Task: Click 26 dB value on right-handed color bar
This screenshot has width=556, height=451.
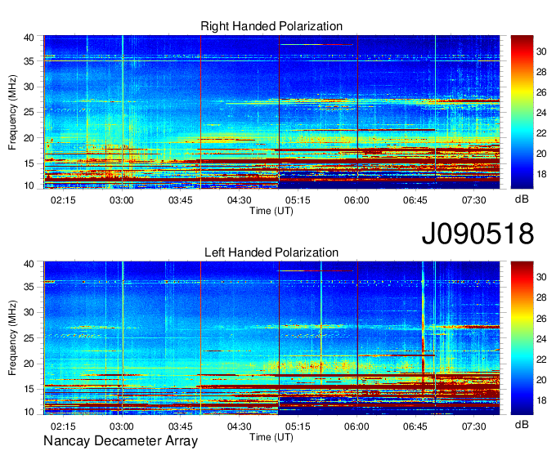Action: tap(541, 93)
